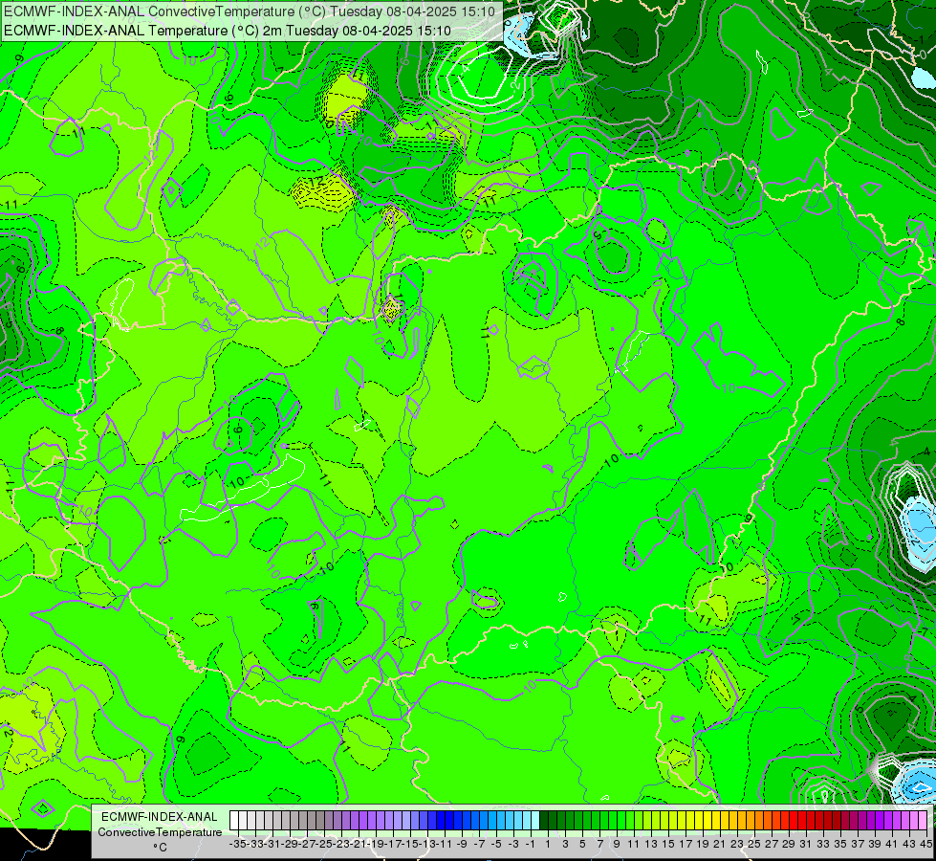
Task: Click the '-9' legend scale value
Action: 462,844
